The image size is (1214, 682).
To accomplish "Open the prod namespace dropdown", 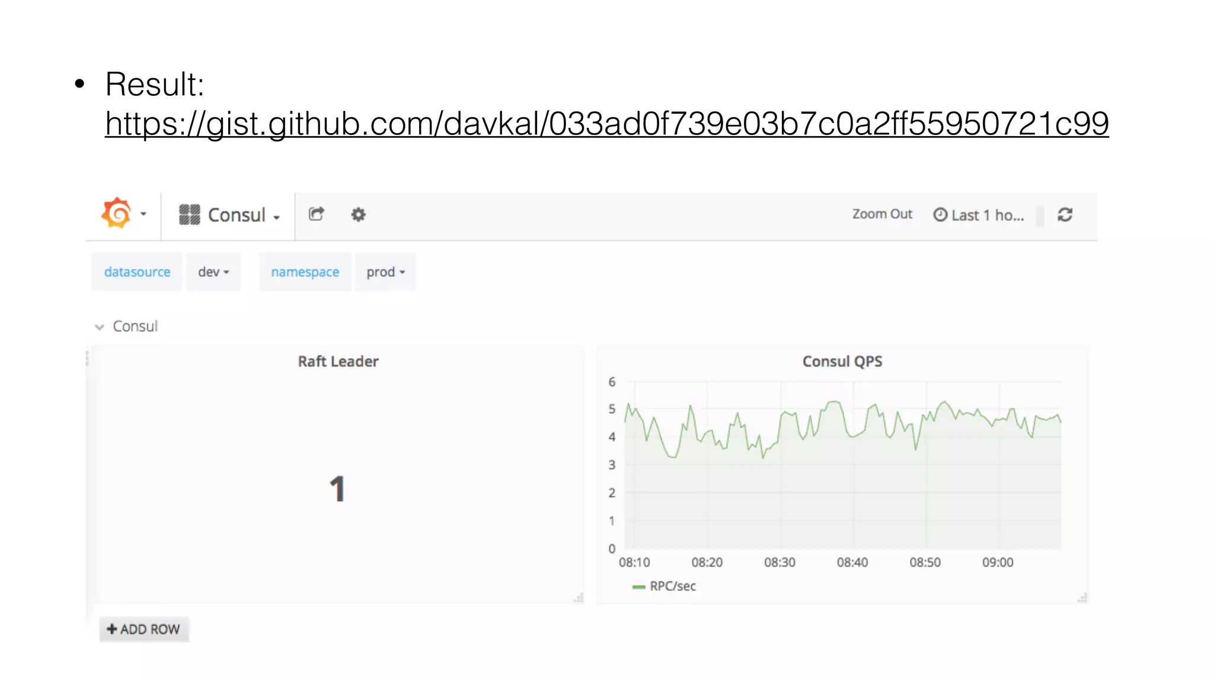I will pos(385,272).
